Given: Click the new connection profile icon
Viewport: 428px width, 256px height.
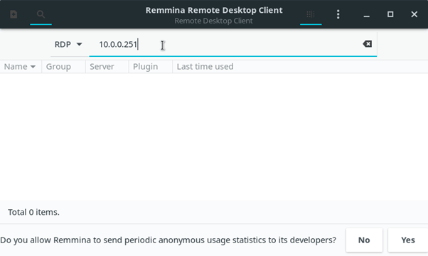Looking at the screenshot, I should 14,14.
